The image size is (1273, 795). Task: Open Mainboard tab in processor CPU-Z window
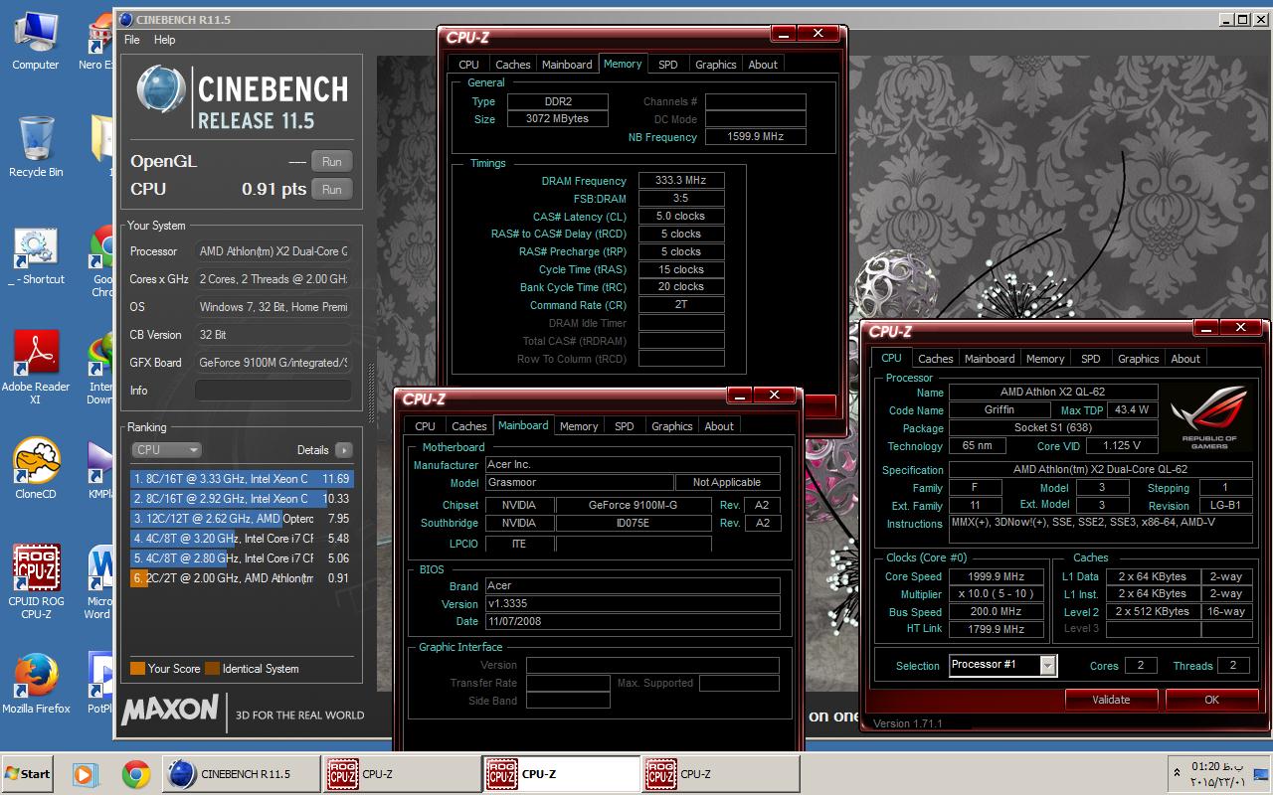pyautogui.click(x=989, y=359)
